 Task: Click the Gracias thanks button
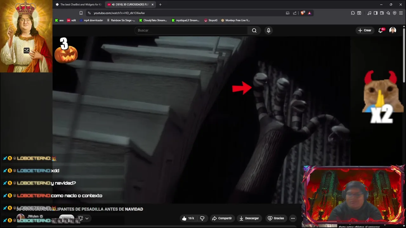click(276, 218)
